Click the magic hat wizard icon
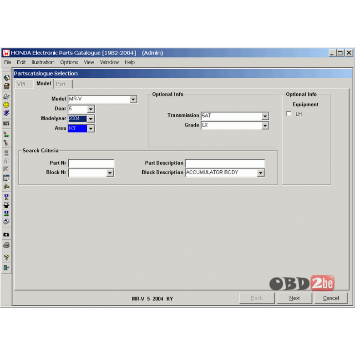 click(x=6, y=205)
